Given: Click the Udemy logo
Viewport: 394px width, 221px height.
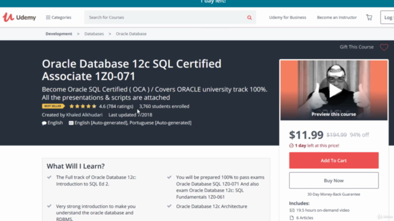Looking at the screenshot, I should pyautogui.click(x=19, y=17).
